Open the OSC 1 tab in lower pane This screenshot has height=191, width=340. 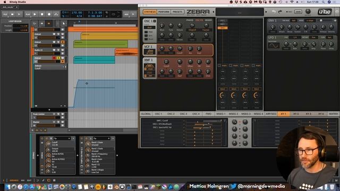point(158,114)
